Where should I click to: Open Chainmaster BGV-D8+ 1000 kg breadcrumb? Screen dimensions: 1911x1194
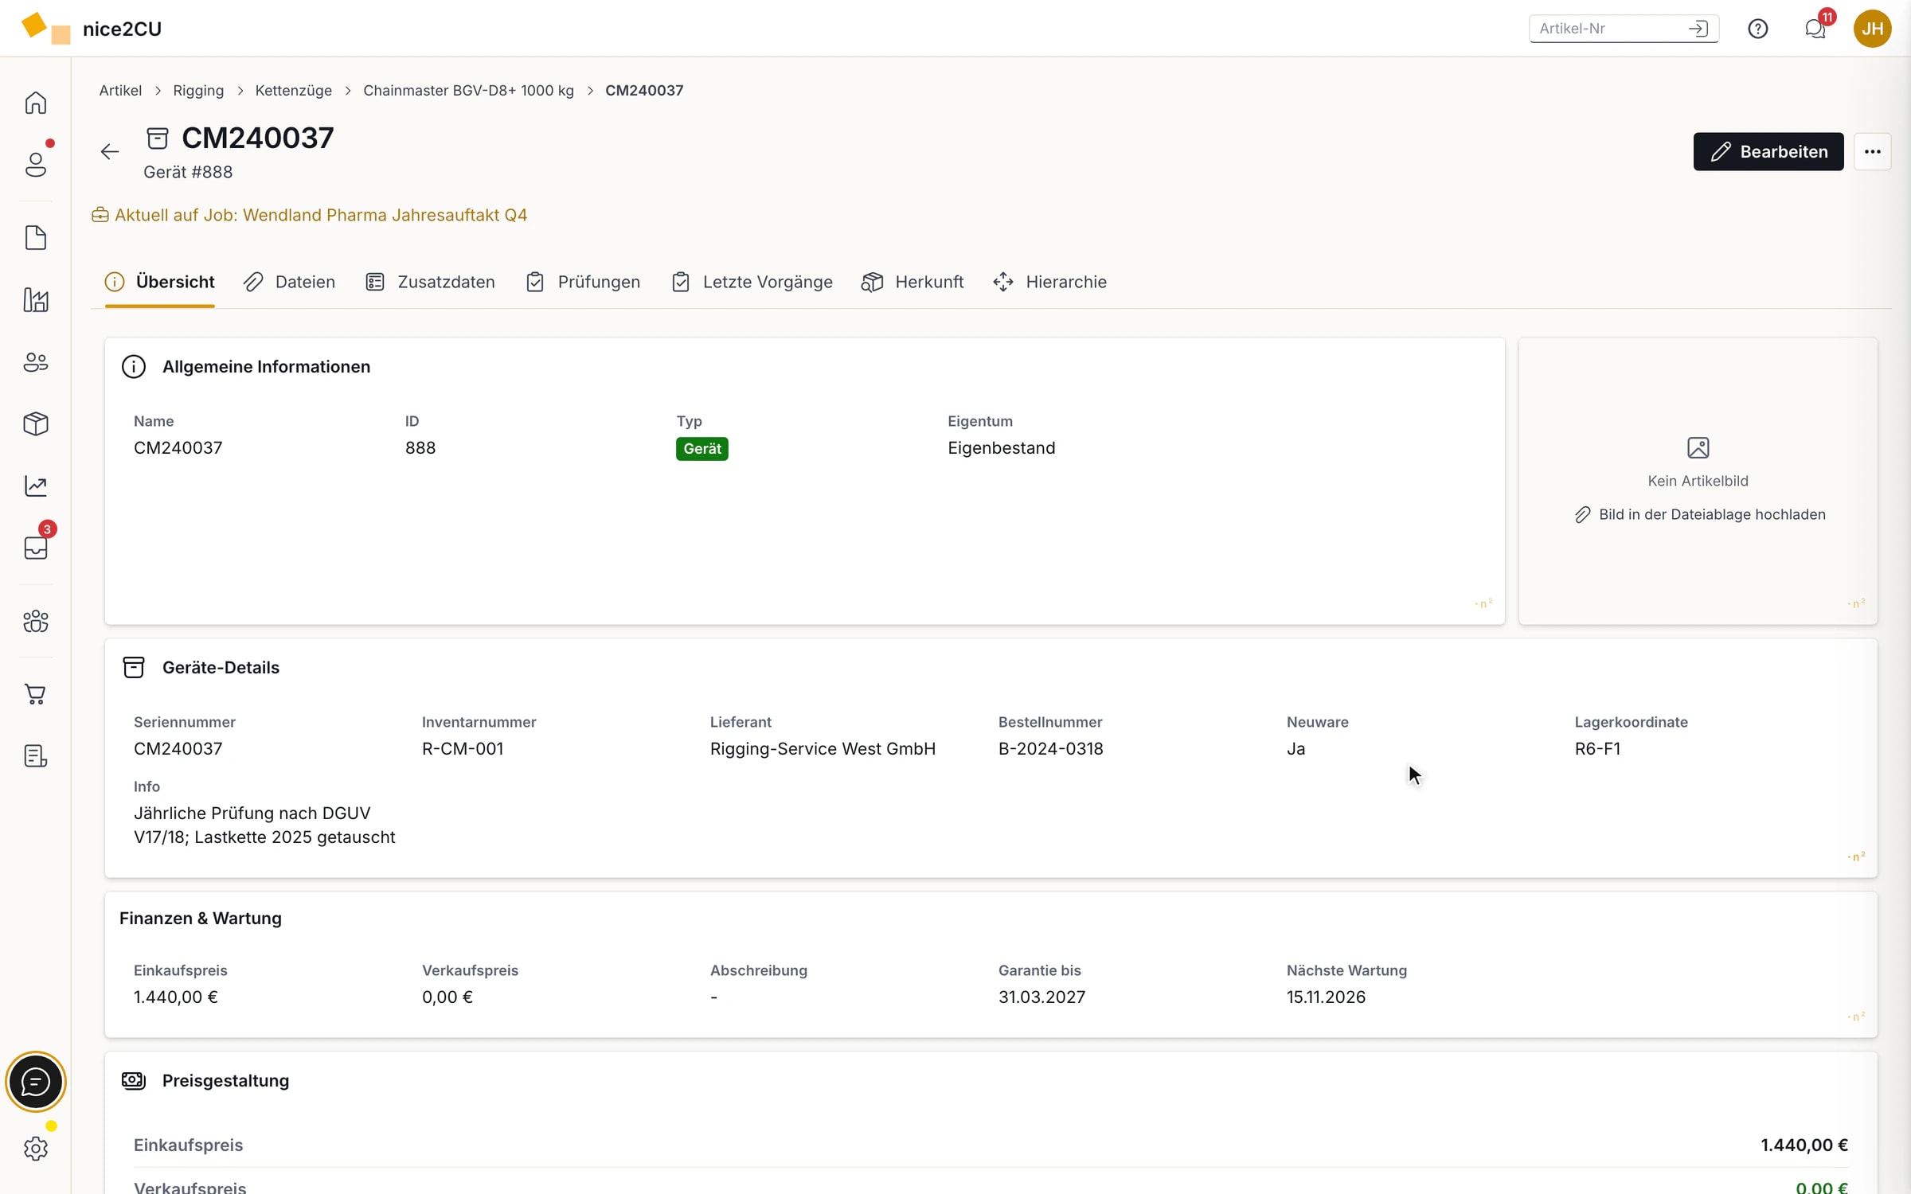pyautogui.click(x=468, y=91)
